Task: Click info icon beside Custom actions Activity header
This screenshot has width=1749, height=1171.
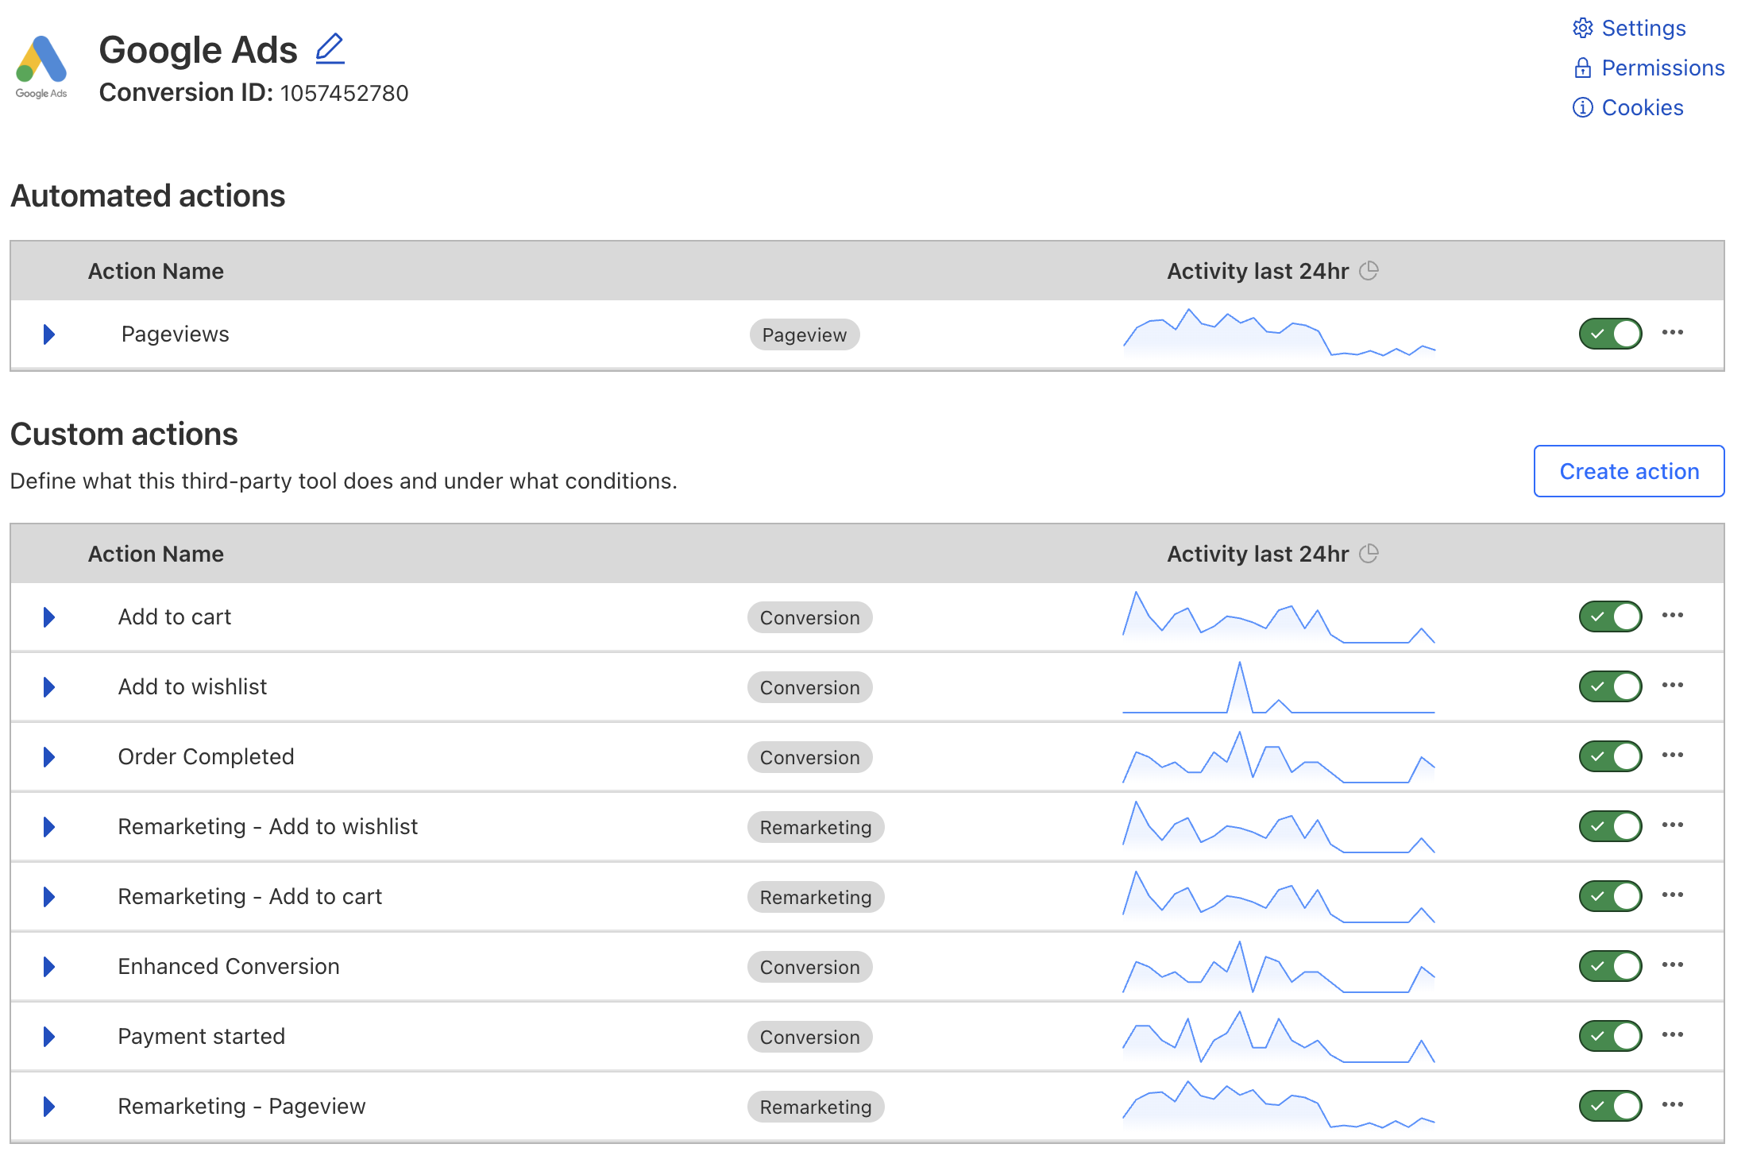Action: point(1369,554)
